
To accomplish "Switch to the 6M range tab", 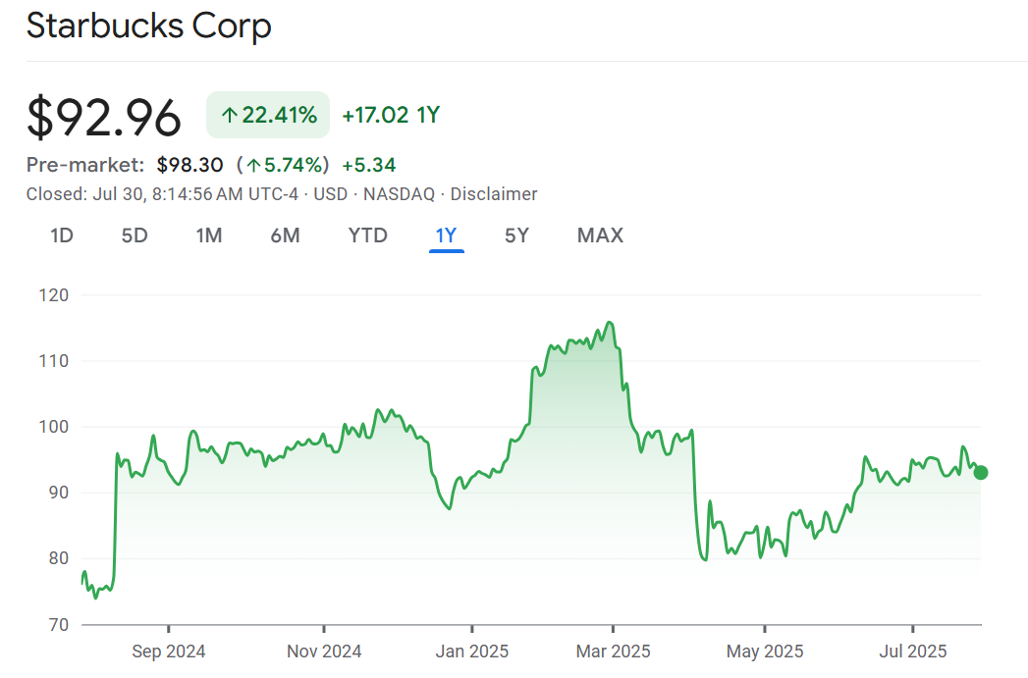I will pyautogui.click(x=285, y=235).
